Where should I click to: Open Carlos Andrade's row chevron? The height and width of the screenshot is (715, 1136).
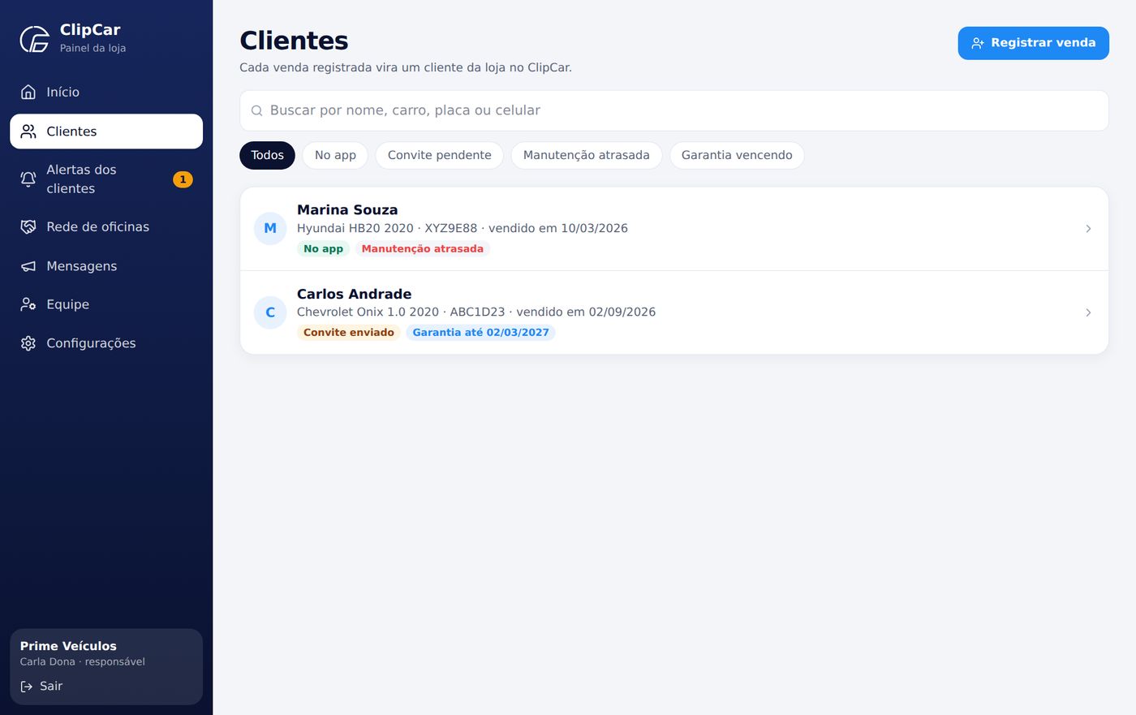[1088, 312]
